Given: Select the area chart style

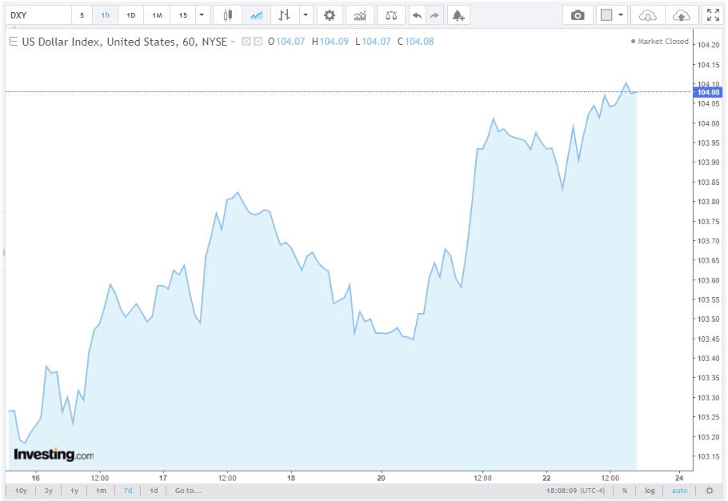Looking at the screenshot, I should point(256,15).
